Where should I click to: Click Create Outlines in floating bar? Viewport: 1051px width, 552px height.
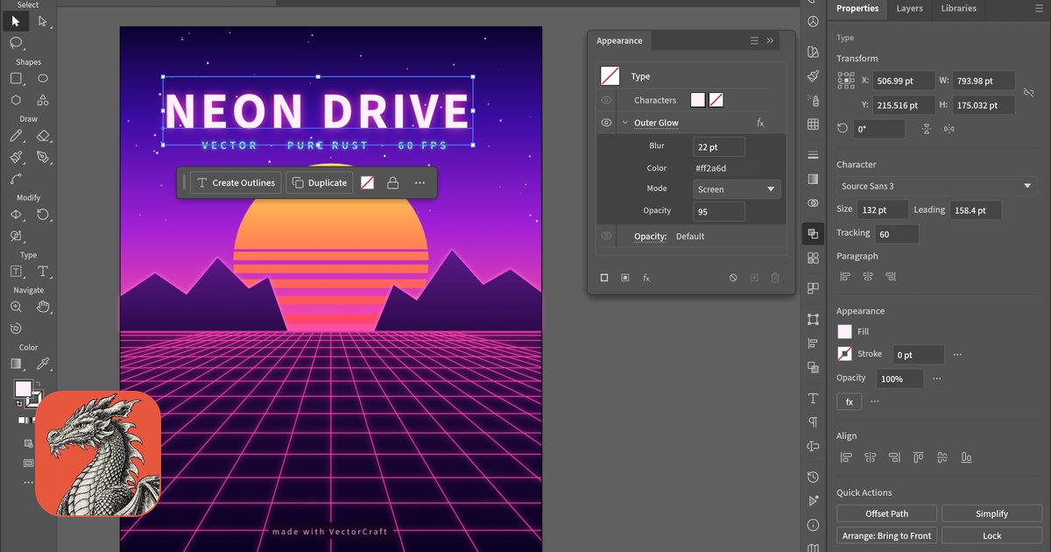236,182
